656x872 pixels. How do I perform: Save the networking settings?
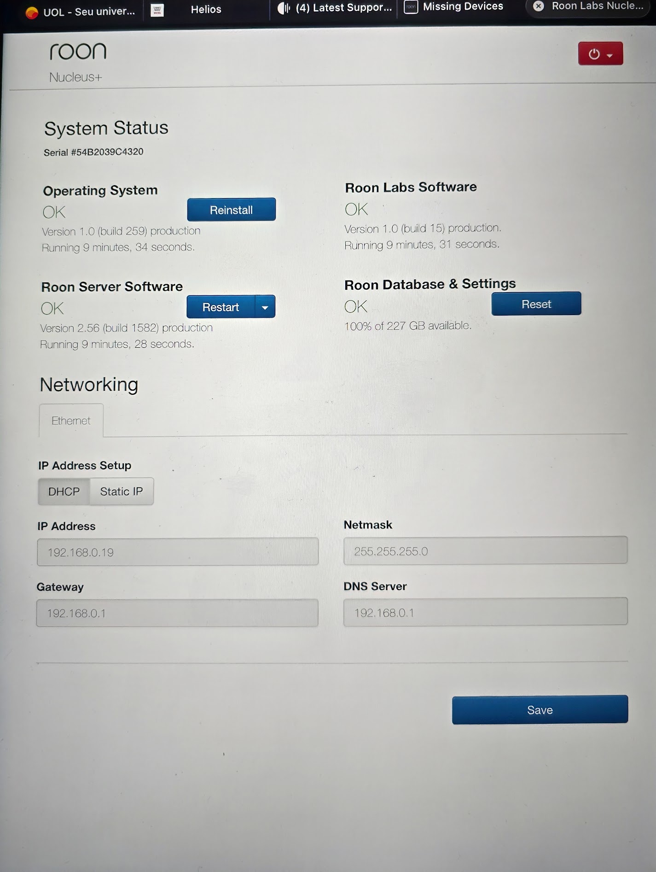540,710
